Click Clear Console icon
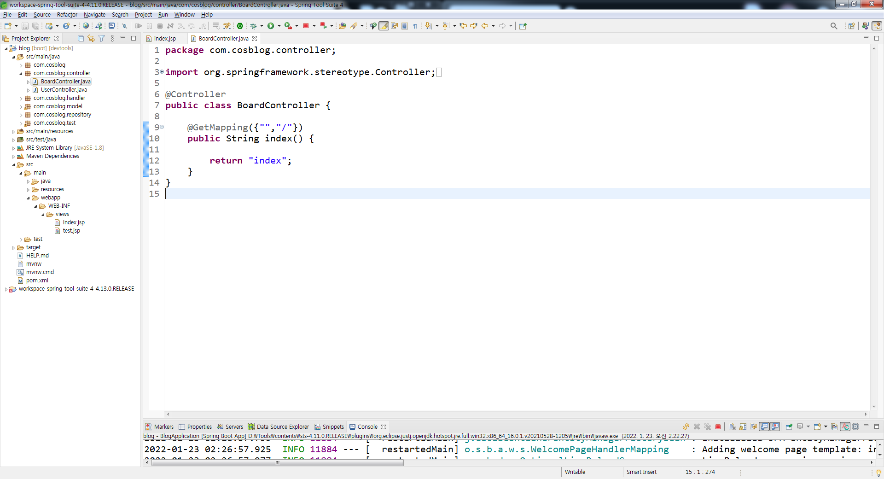The image size is (884, 479). pos(732,426)
